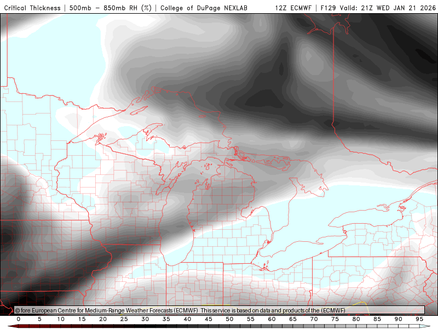Click the '12Z ECMWF' model run label

click(293, 8)
